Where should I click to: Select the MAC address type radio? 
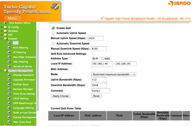[x=103, y=58]
